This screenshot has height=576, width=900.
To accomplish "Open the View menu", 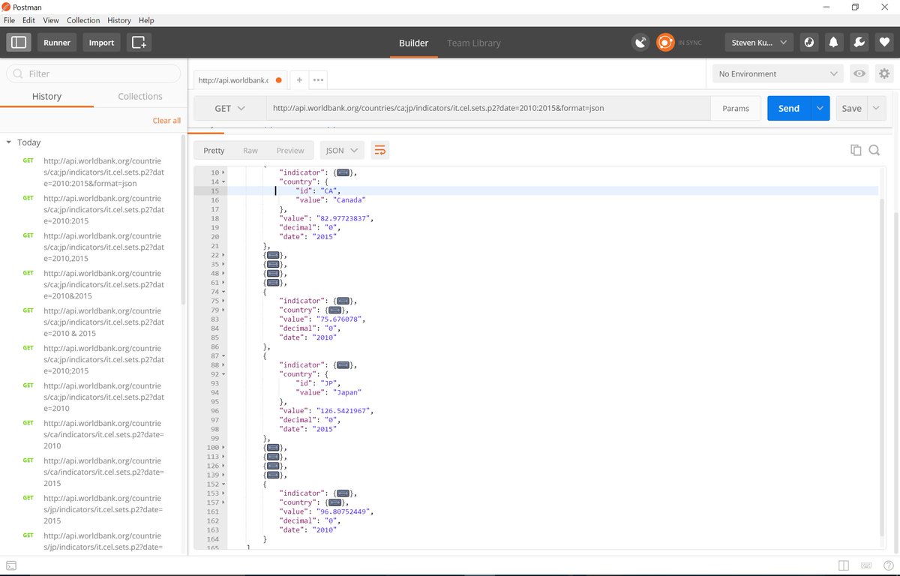I will (51, 20).
